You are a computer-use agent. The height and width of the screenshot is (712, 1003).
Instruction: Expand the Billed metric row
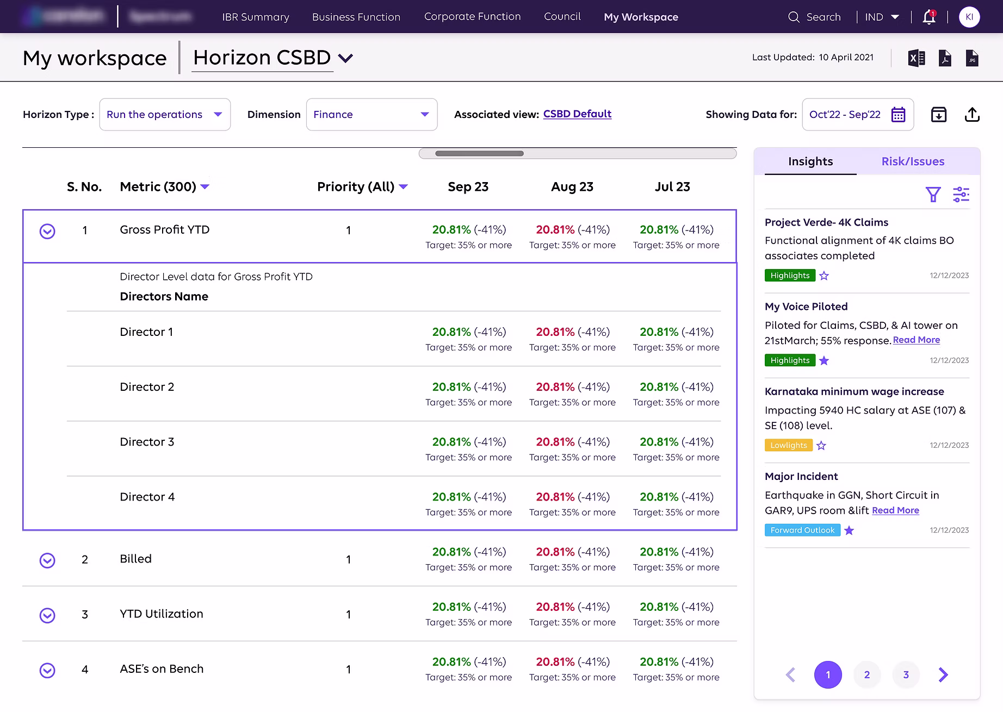click(x=47, y=560)
